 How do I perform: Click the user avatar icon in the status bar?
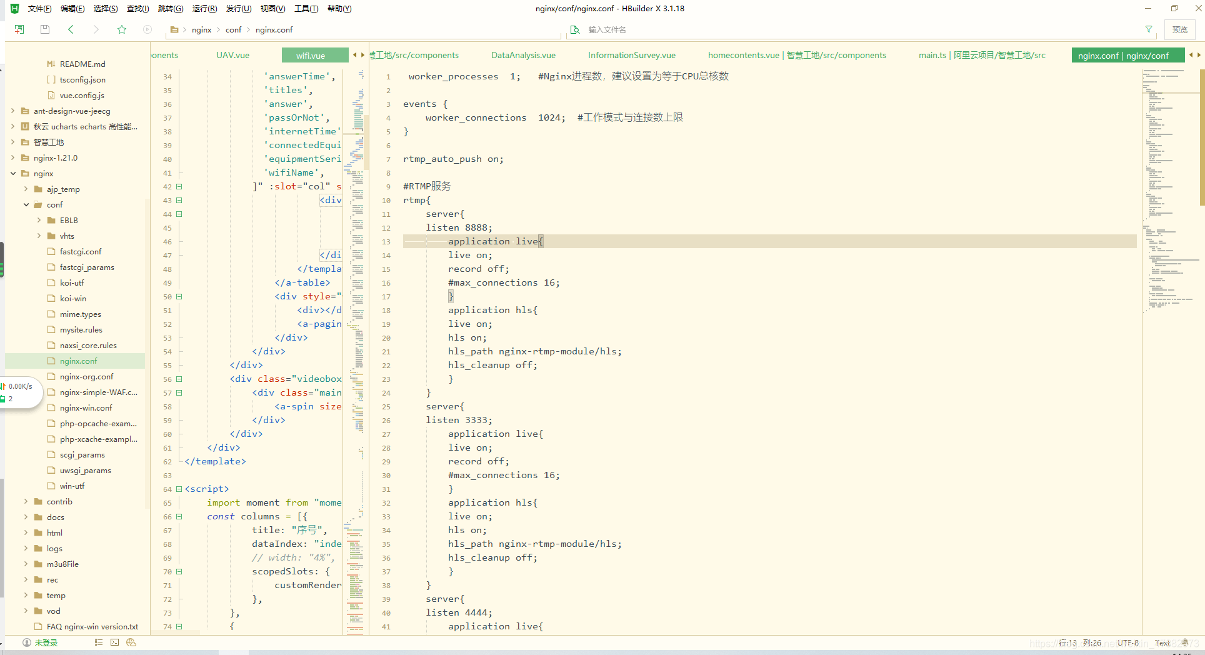(27, 642)
